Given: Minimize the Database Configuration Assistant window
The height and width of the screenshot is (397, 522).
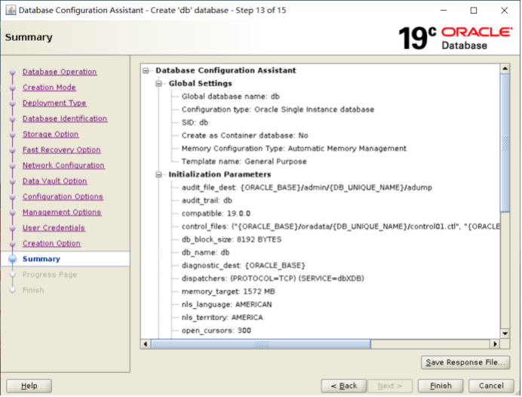Looking at the screenshot, I should pyautogui.click(x=444, y=11).
